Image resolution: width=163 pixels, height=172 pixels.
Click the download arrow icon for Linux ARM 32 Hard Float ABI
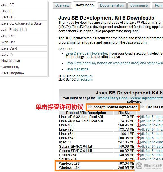pos(138,117)
